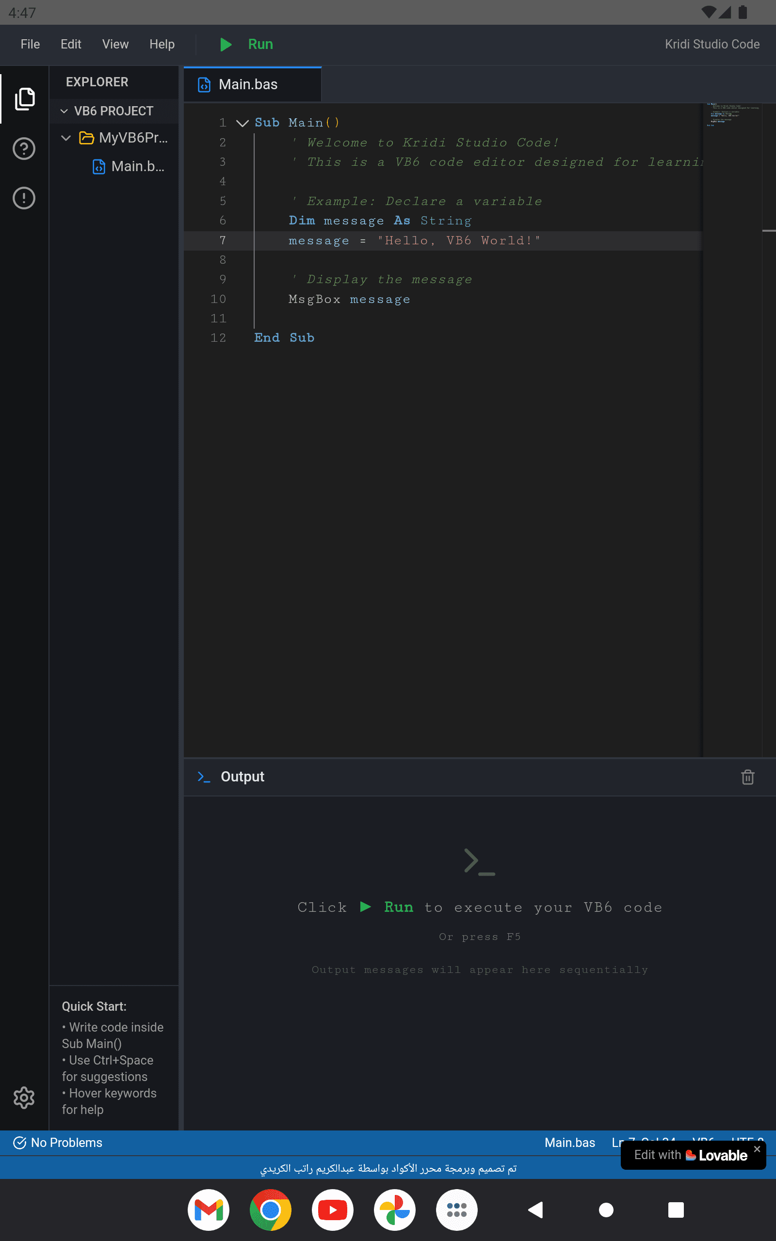Click the MyVB6Project folder icon
The width and height of the screenshot is (776, 1241).
(86, 138)
